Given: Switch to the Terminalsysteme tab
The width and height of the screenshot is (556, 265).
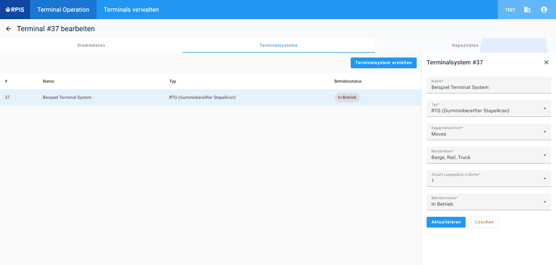Looking at the screenshot, I should 279,46.
